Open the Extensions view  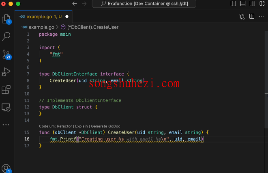coord(6,89)
